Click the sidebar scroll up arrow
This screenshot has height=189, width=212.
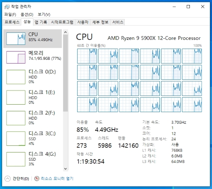(66, 32)
